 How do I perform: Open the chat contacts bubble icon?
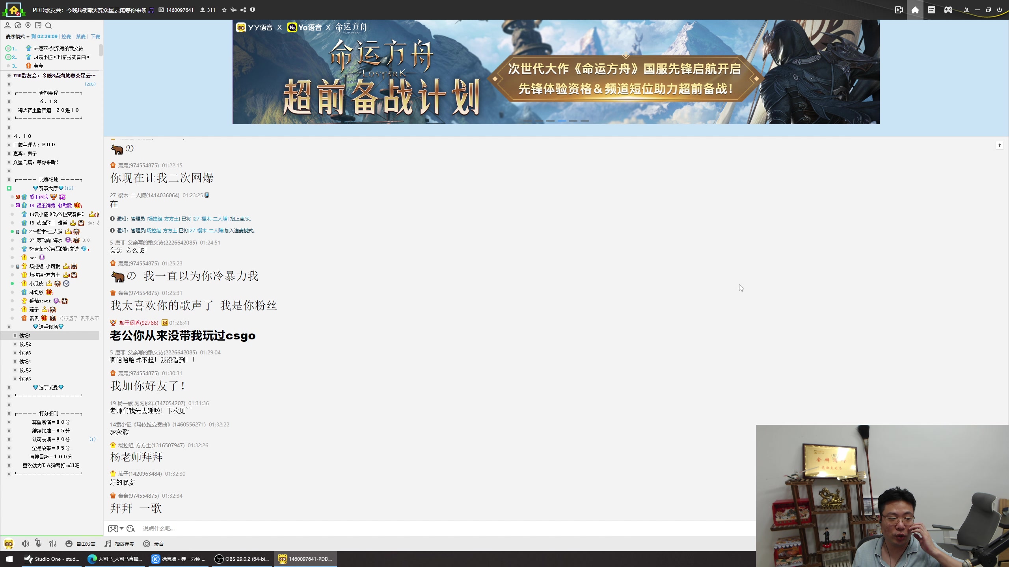[18, 26]
